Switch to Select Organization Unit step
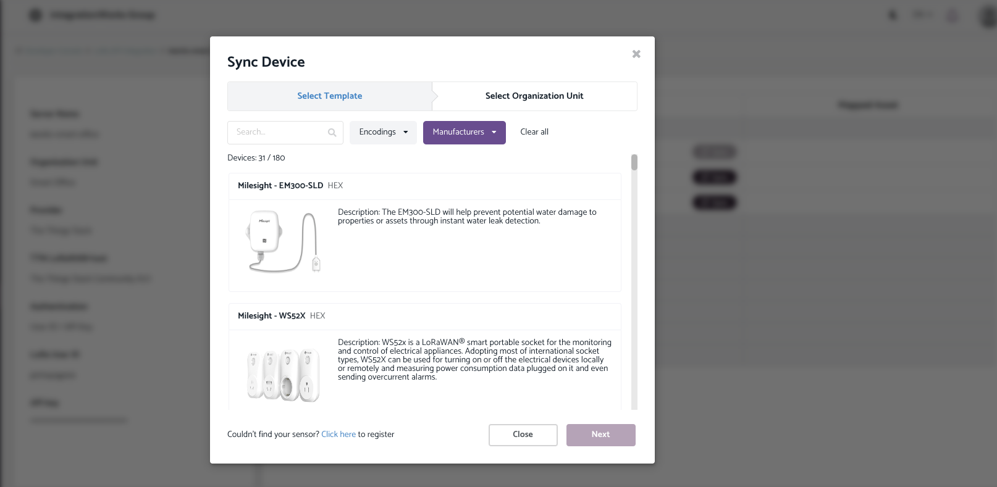The image size is (997, 487). [534, 96]
